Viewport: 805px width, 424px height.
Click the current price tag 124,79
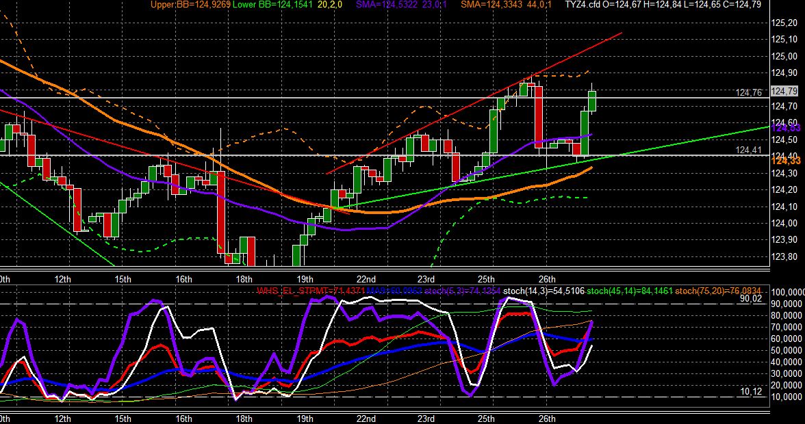785,91
